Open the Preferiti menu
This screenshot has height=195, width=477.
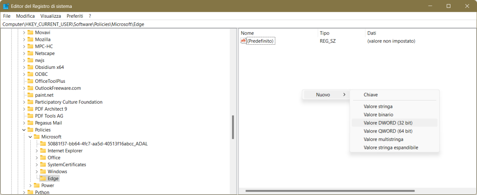click(x=75, y=16)
